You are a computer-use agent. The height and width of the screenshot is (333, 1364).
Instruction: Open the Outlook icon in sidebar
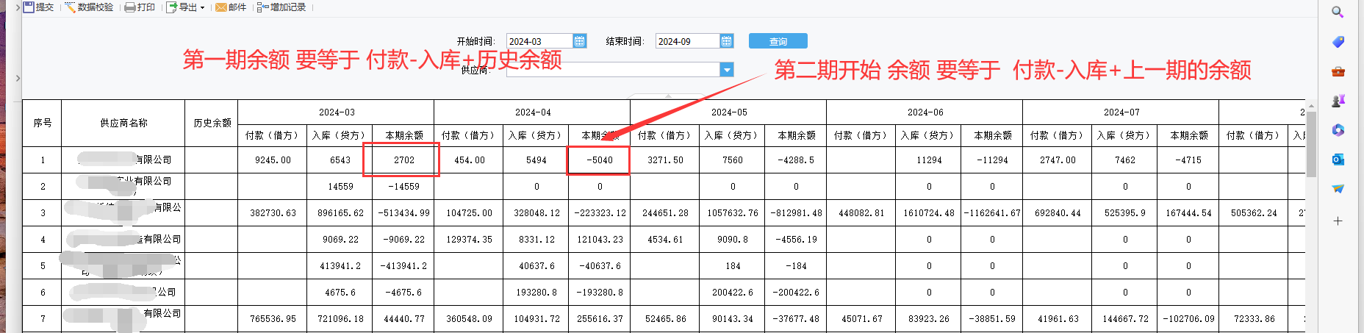(1338, 160)
